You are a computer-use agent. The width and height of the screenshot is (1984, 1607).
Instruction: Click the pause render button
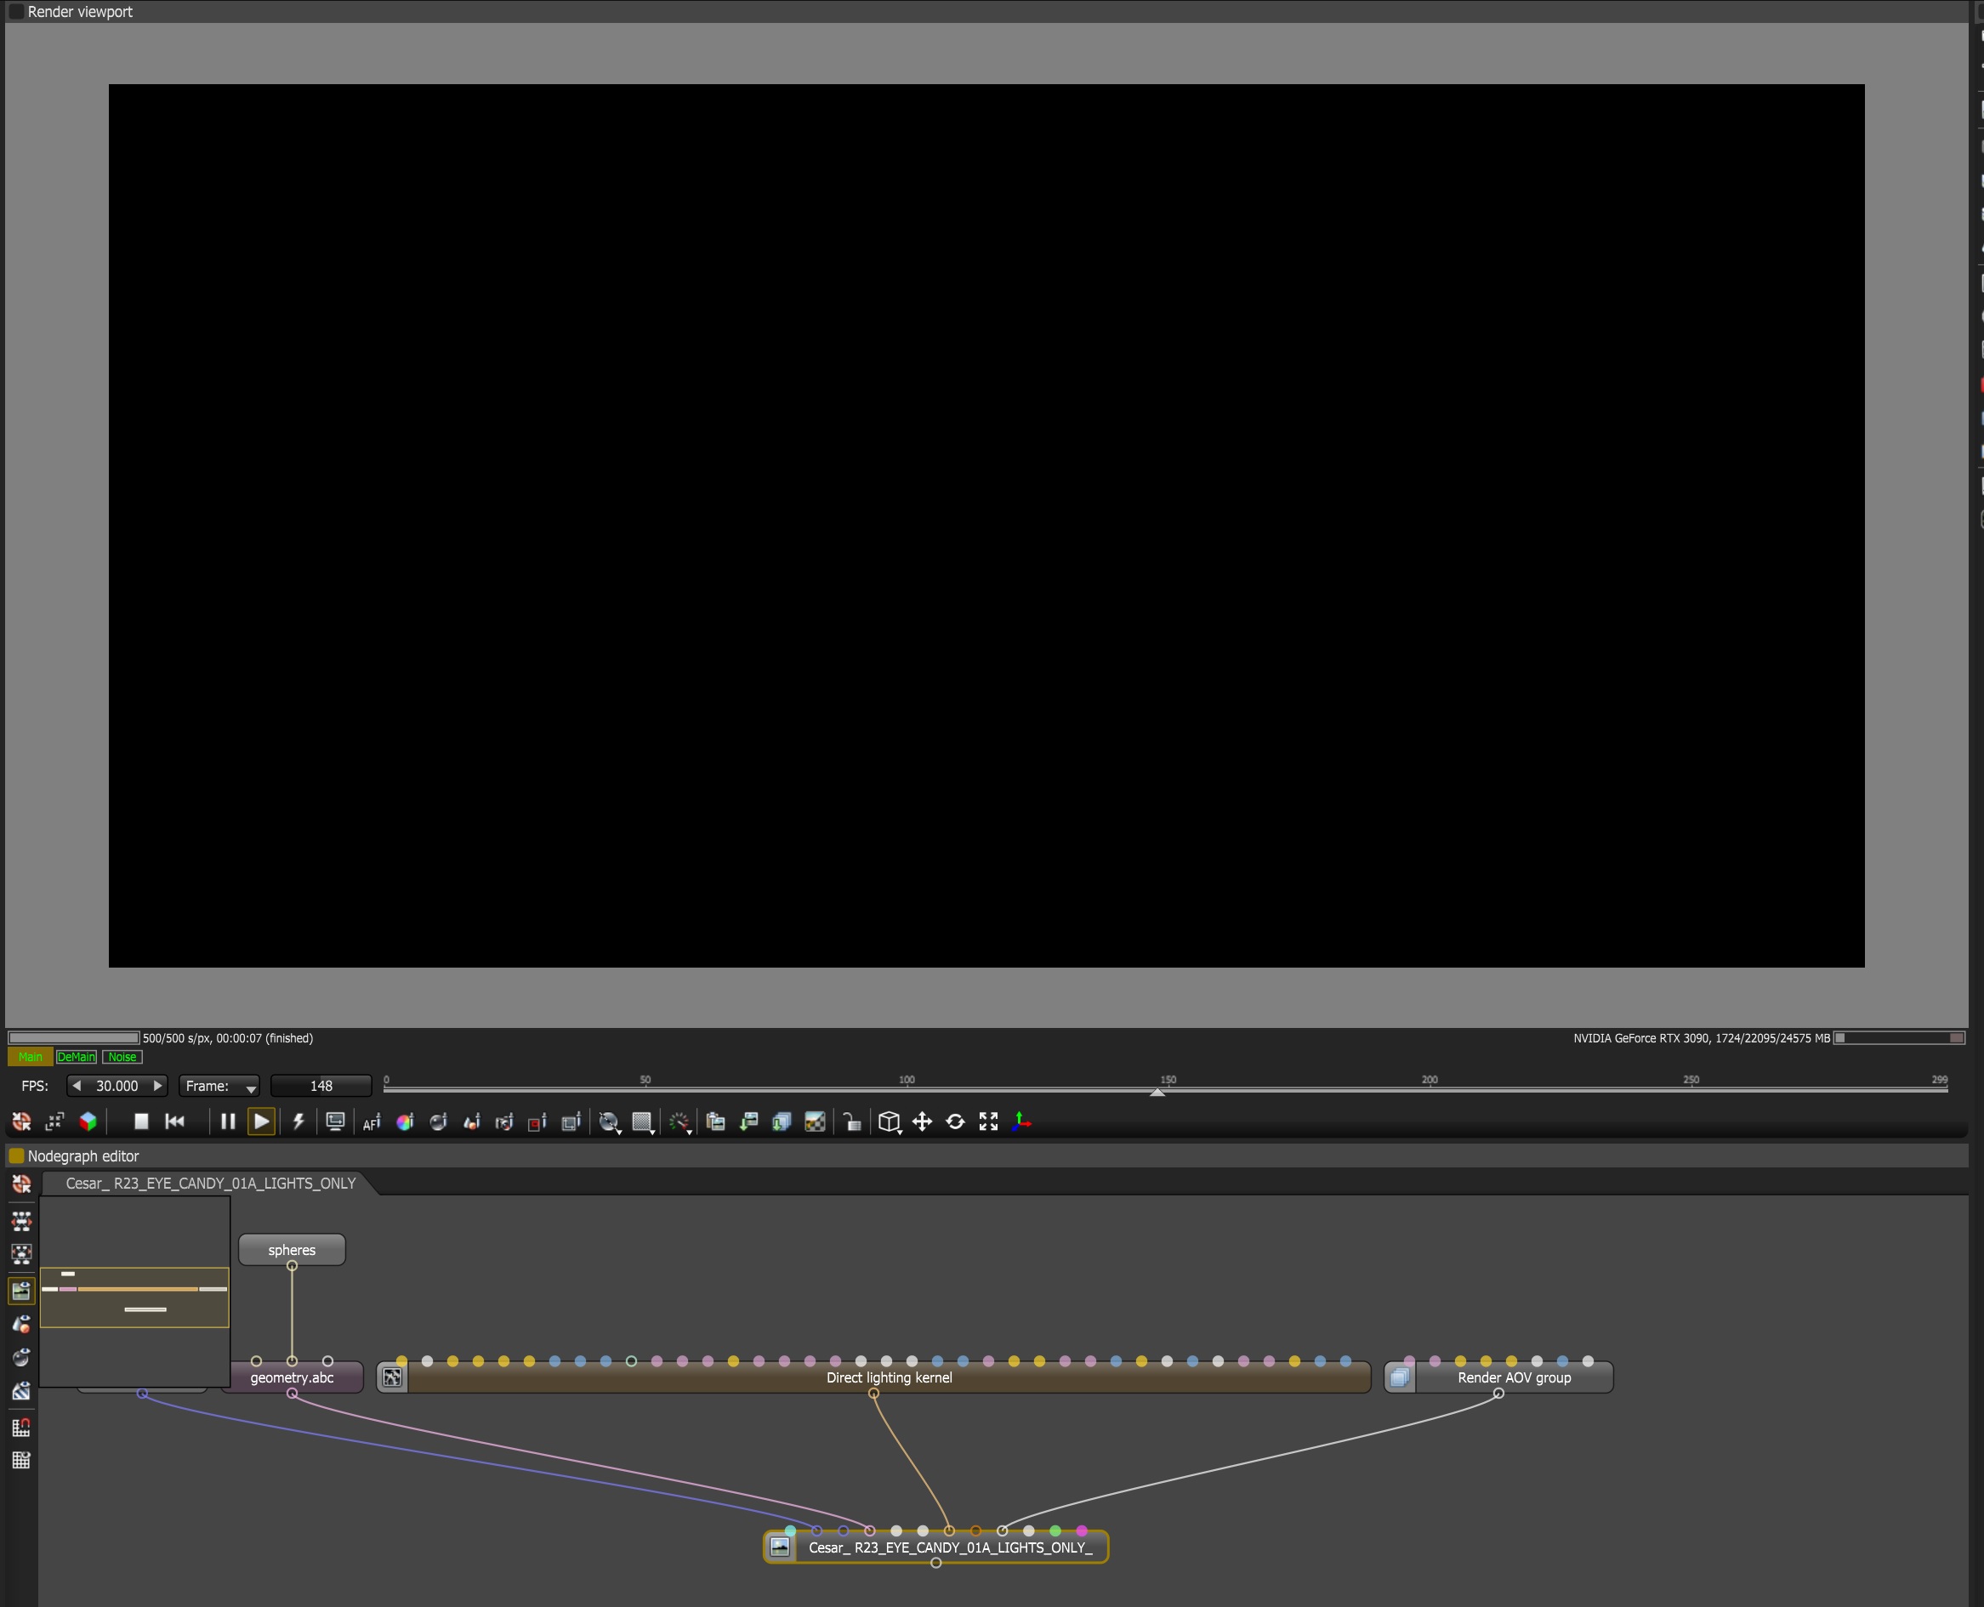[228, 1121]
